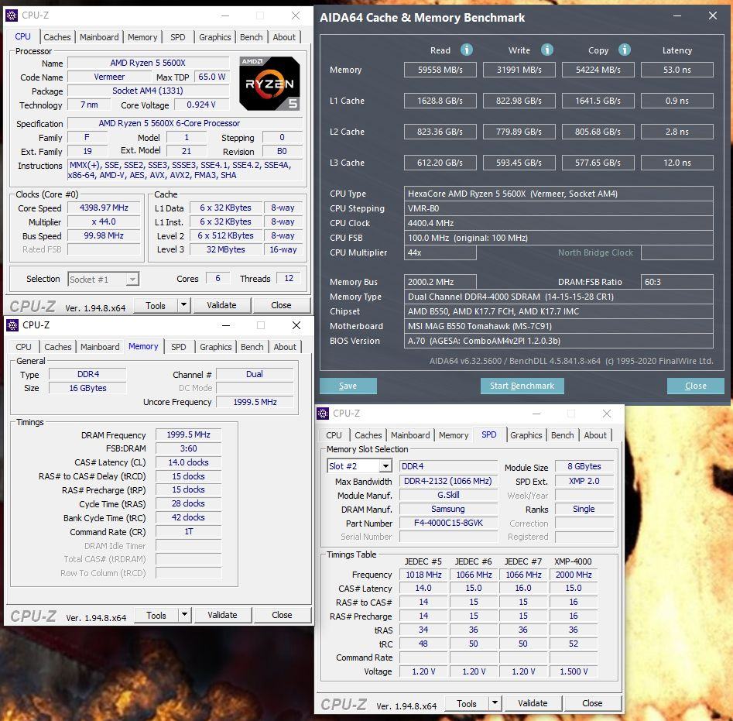Click the Core Speed 4398.97 MHz field
Screen dimensions: 733x721
pyautogui.click(x=104, y=208)
